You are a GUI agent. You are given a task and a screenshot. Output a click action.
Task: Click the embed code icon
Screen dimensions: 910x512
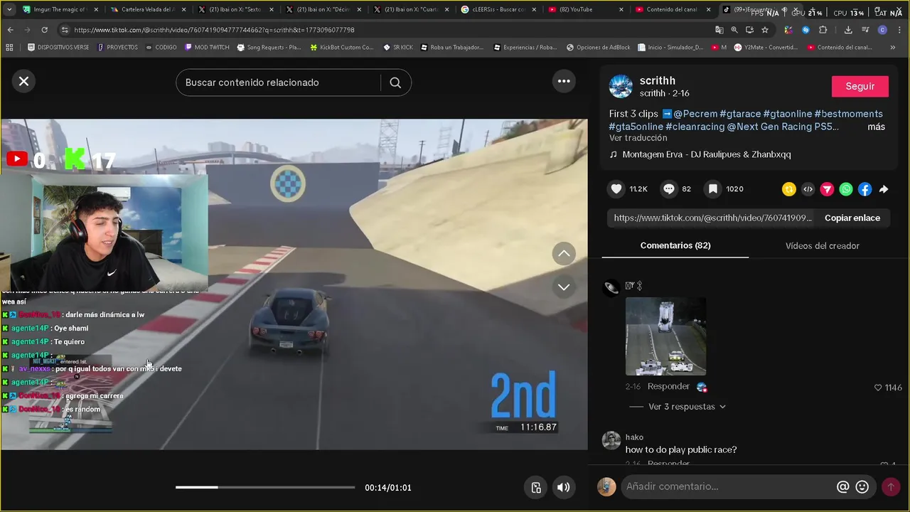pos(808,189)
